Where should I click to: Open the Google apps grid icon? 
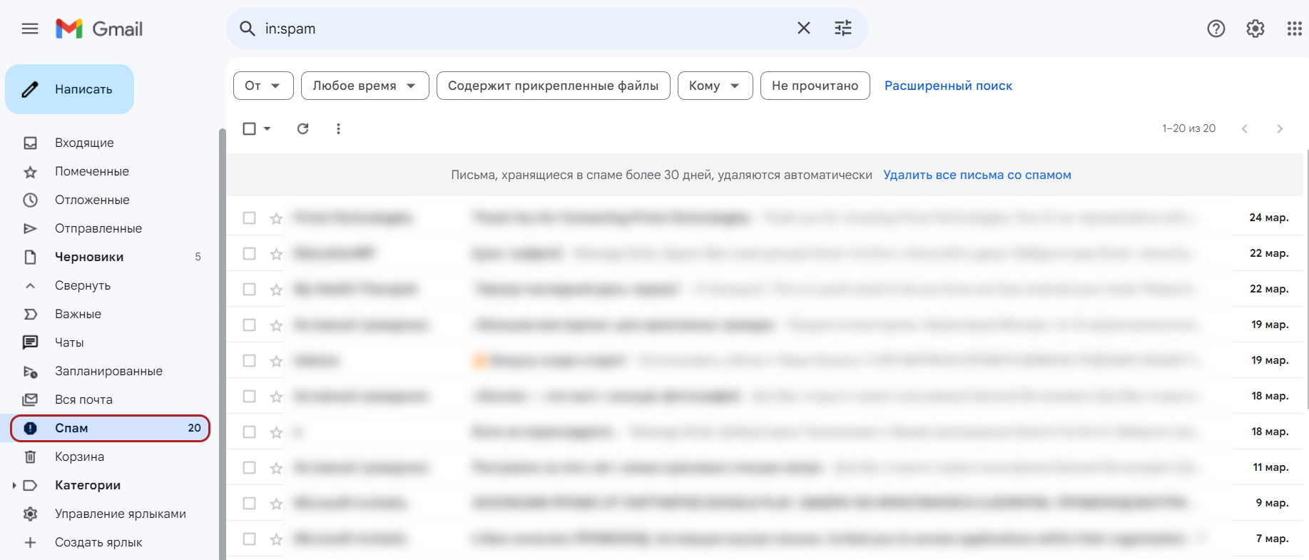click(1294, 29)
